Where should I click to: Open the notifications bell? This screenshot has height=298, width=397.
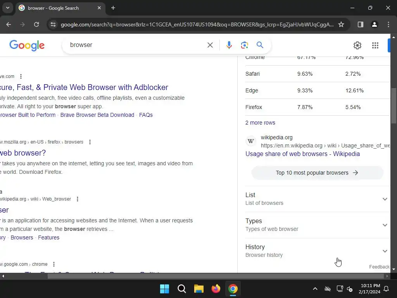[387, 289]
